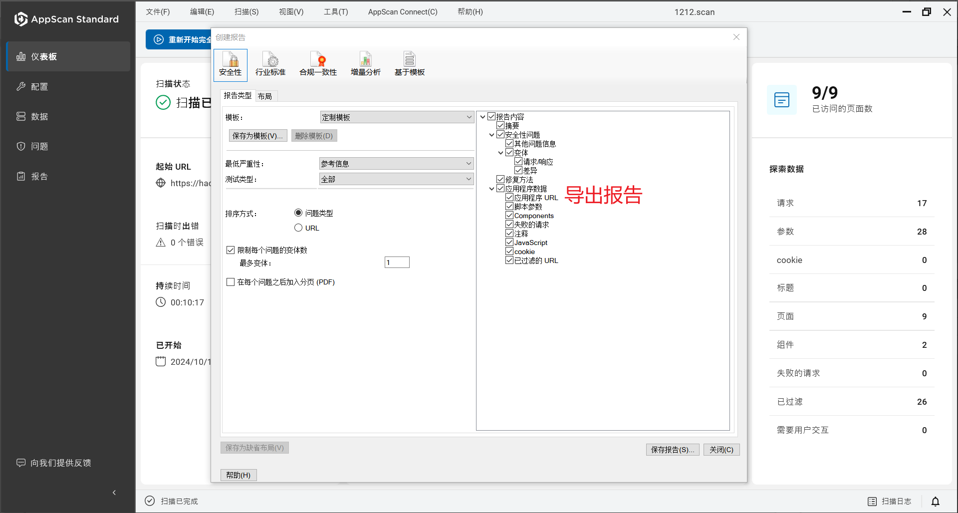Click the 最多变体 input field
The height and width of the screenshot is (513, 958).
(397, 262)
